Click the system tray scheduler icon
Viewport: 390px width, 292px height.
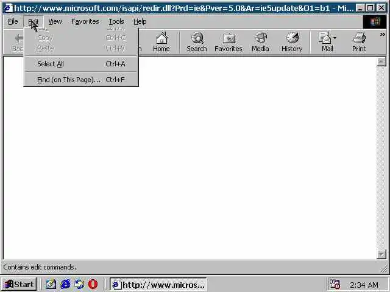click(335, 284)
